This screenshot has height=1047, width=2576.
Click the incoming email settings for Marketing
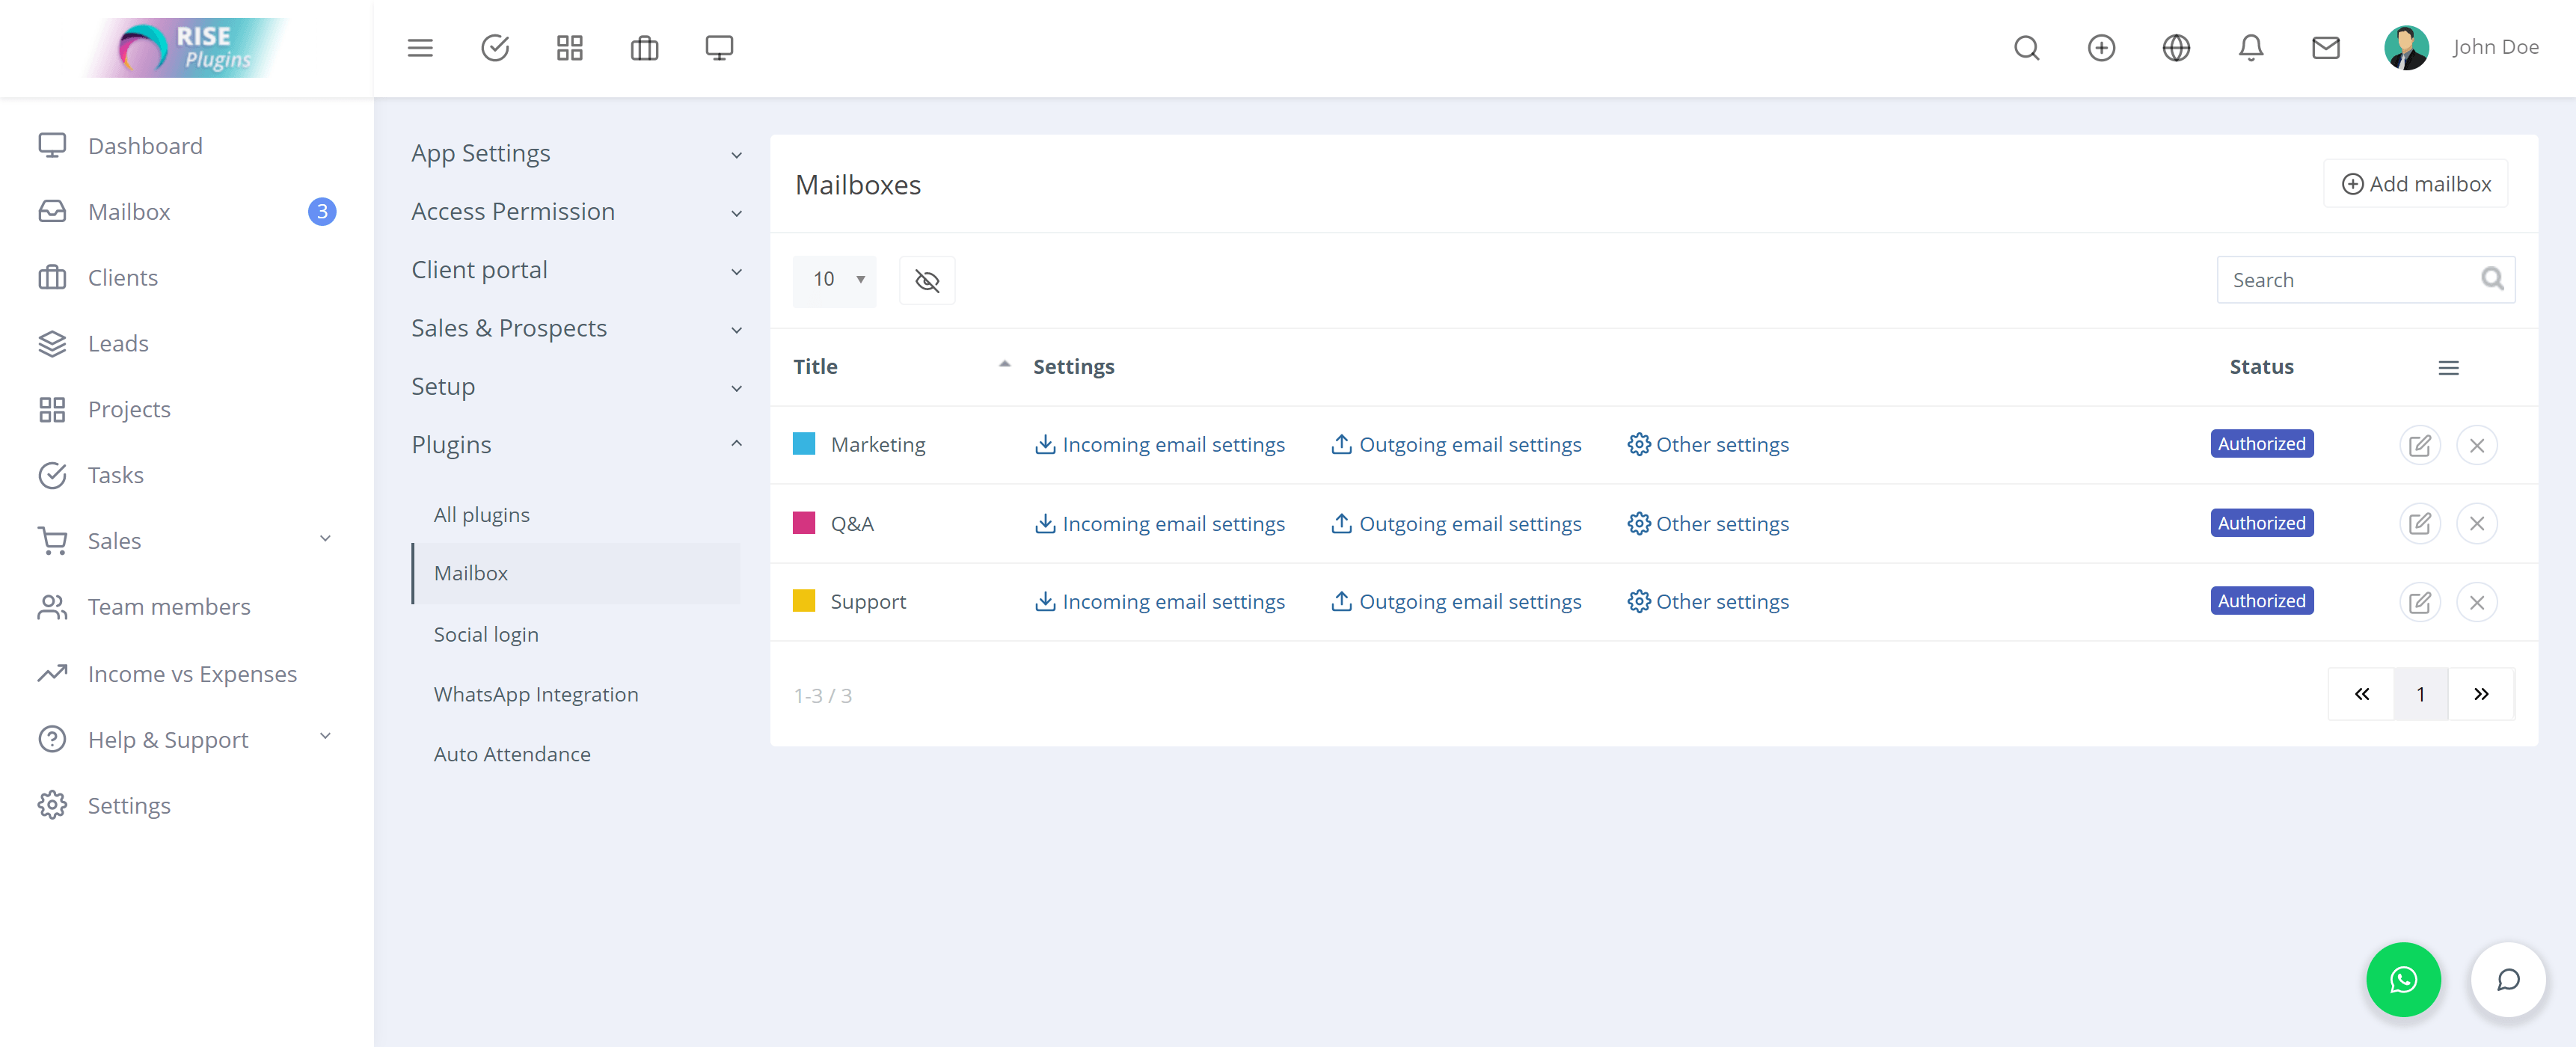click(x=1160, y=443)
